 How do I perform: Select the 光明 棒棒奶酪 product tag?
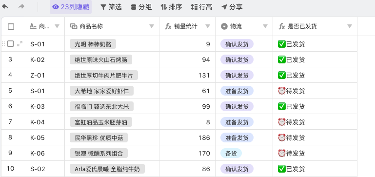click(93, 44)
